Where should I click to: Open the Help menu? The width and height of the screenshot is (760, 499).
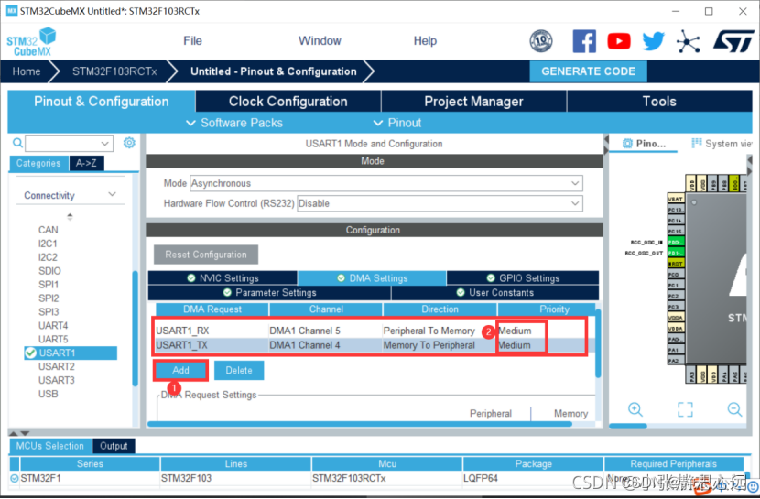425,40
